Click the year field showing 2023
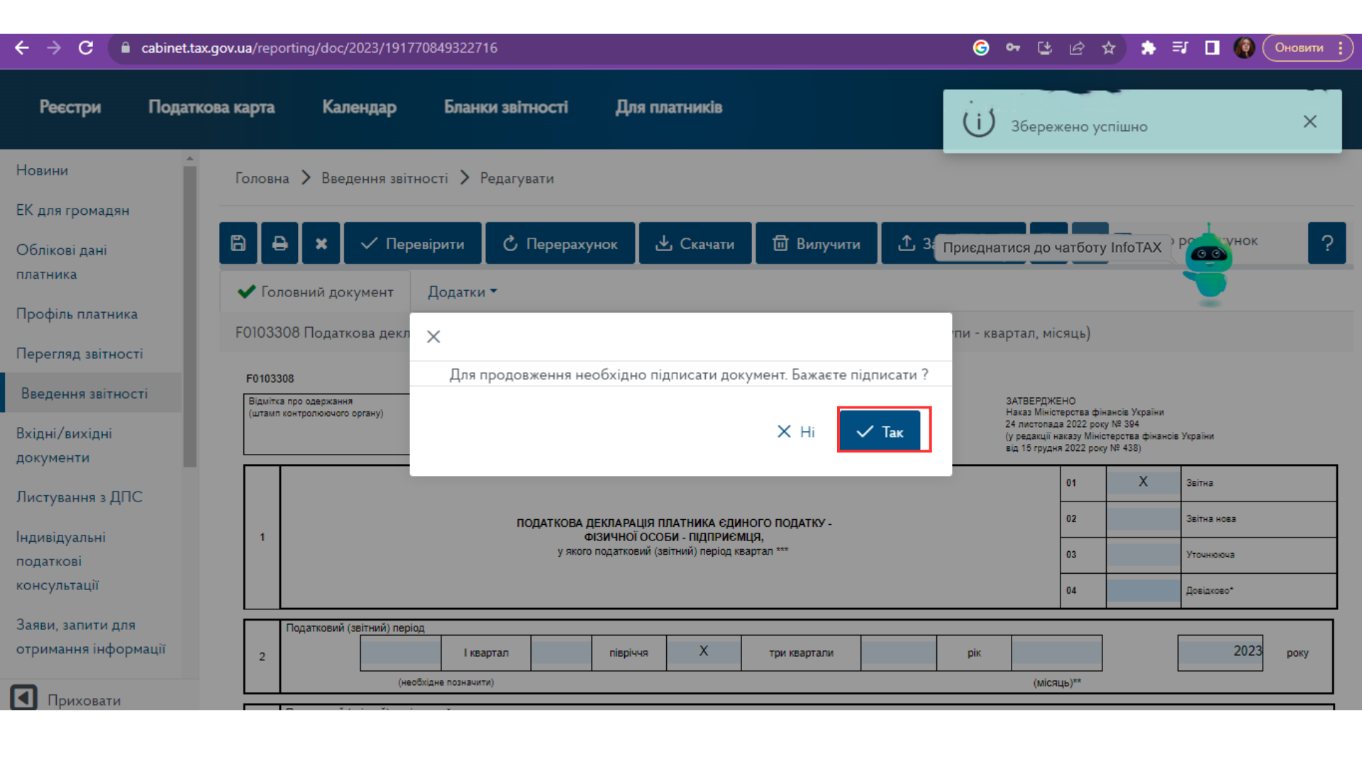This screenshot has height=766, width=1362. [x=1220, y=653]
